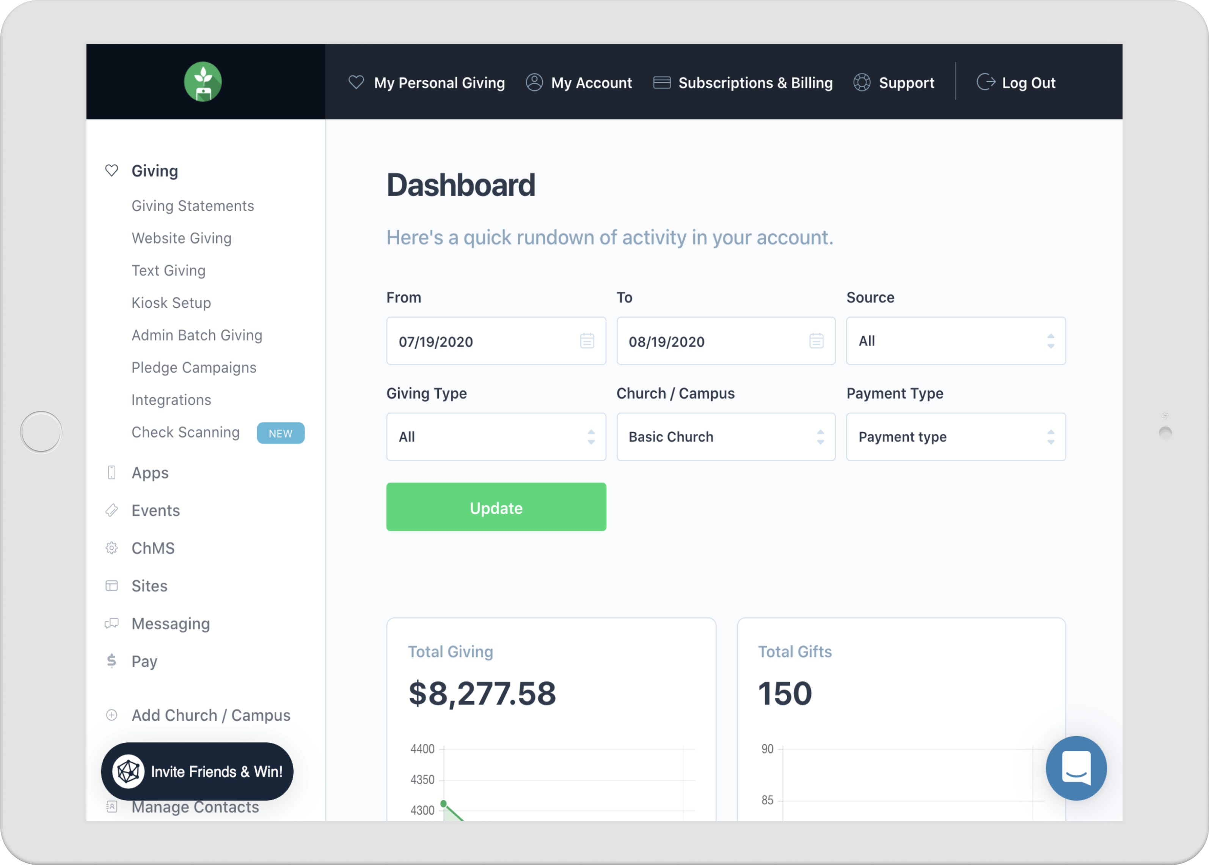
Task: Open the From date calendar icon
Action: tap(587, 341)
